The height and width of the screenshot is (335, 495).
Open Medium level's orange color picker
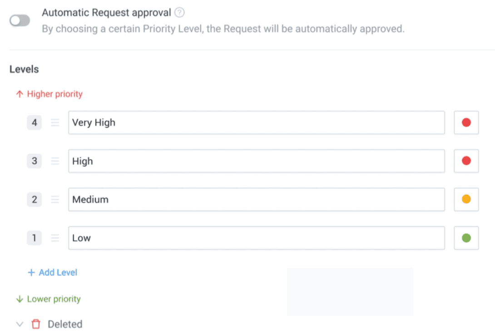[x=466, y=198]
